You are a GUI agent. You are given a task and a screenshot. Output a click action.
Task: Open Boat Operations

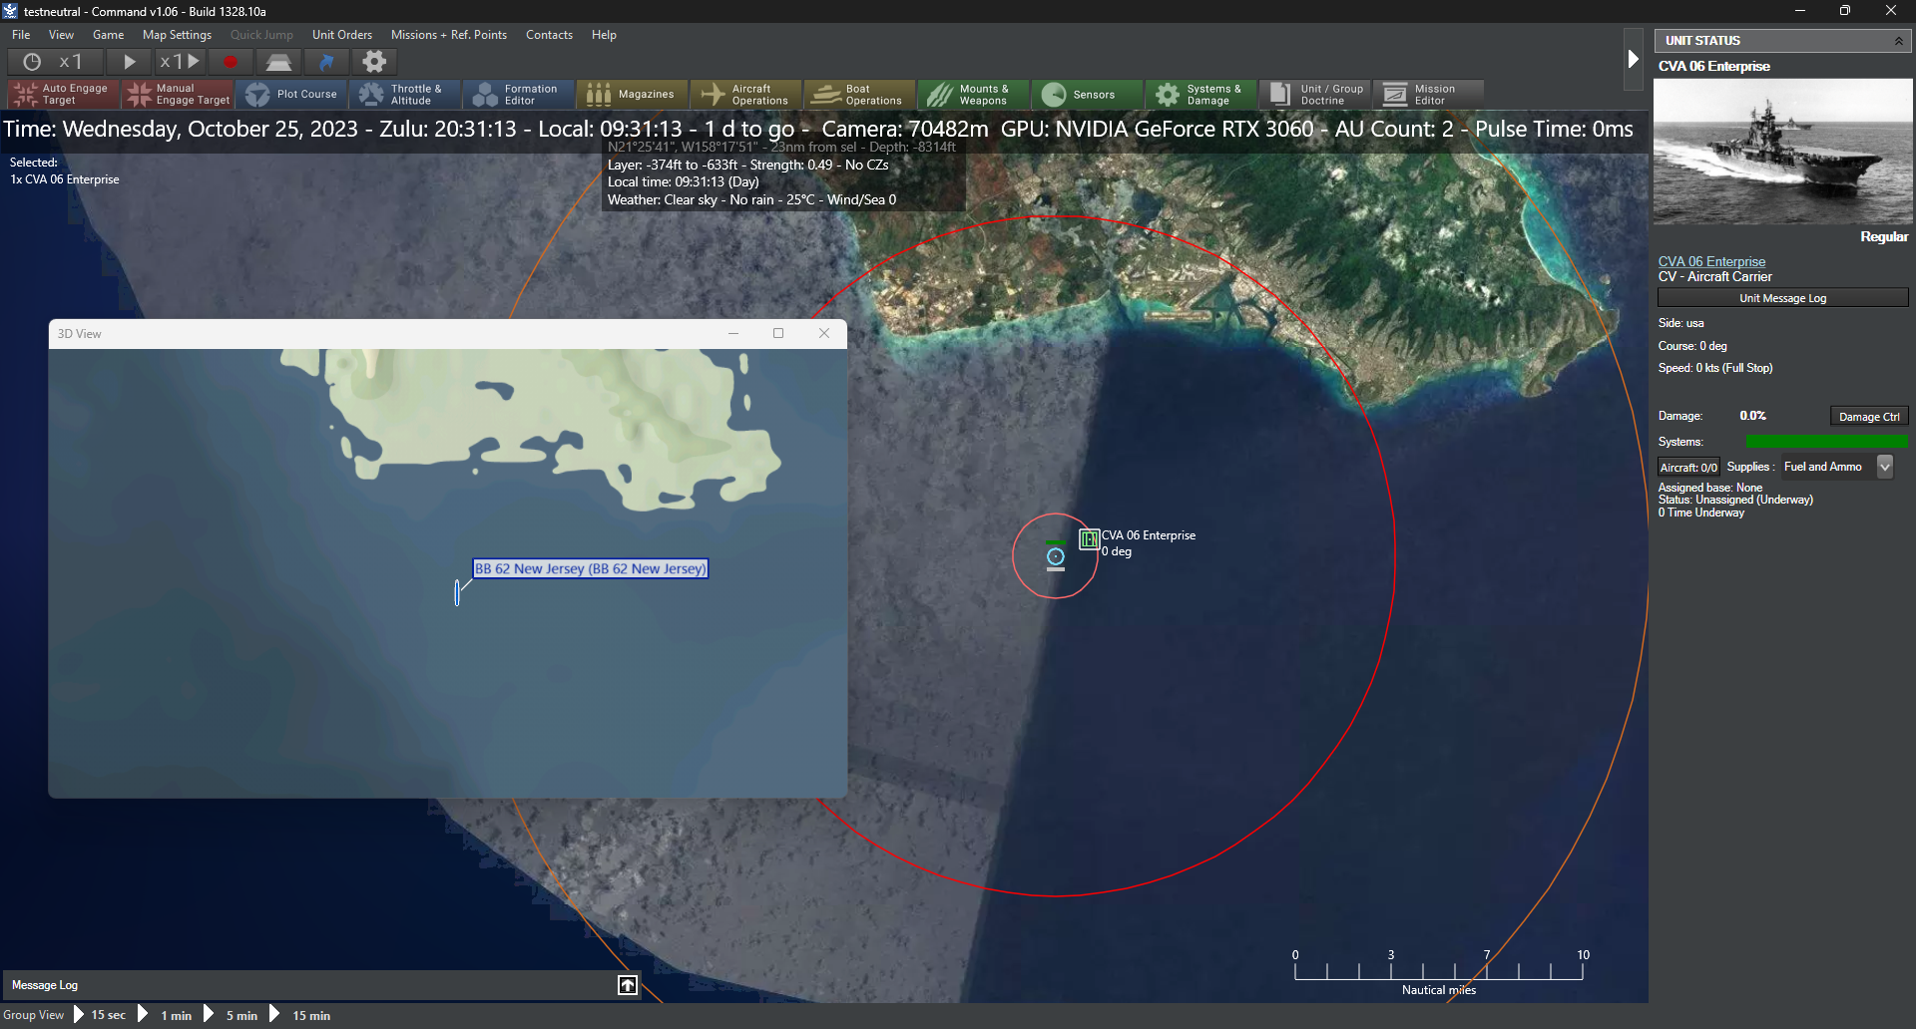[860, 95]
